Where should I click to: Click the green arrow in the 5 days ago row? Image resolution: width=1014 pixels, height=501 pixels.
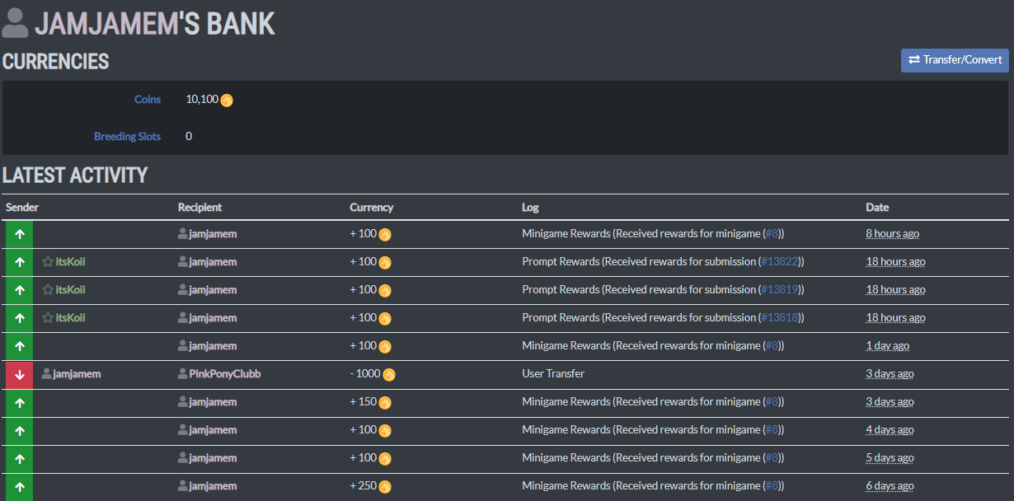pos(20,458)
